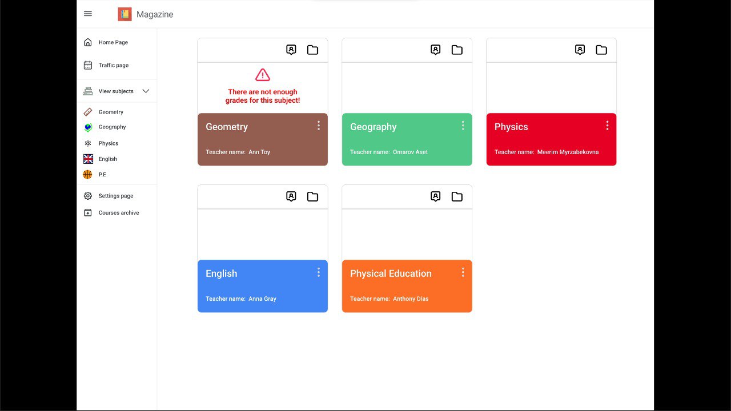Expand the View subjects dropdown

[x=146, y=91]
